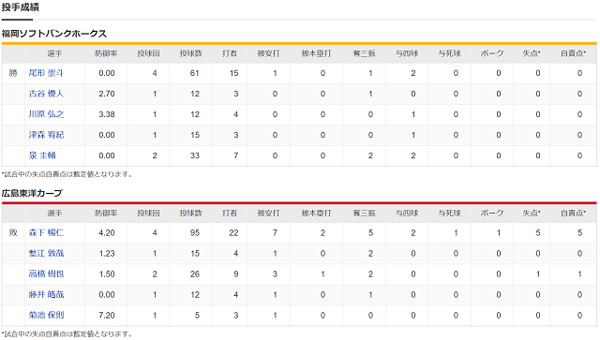The height and width of the screenshot is (340, 600).
Task: Click the 敗 mark beside 森下 暢仁
Action: coord(13,232)
